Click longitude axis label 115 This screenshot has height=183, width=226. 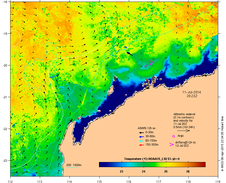pyautogui.click(x=99, y=182)
